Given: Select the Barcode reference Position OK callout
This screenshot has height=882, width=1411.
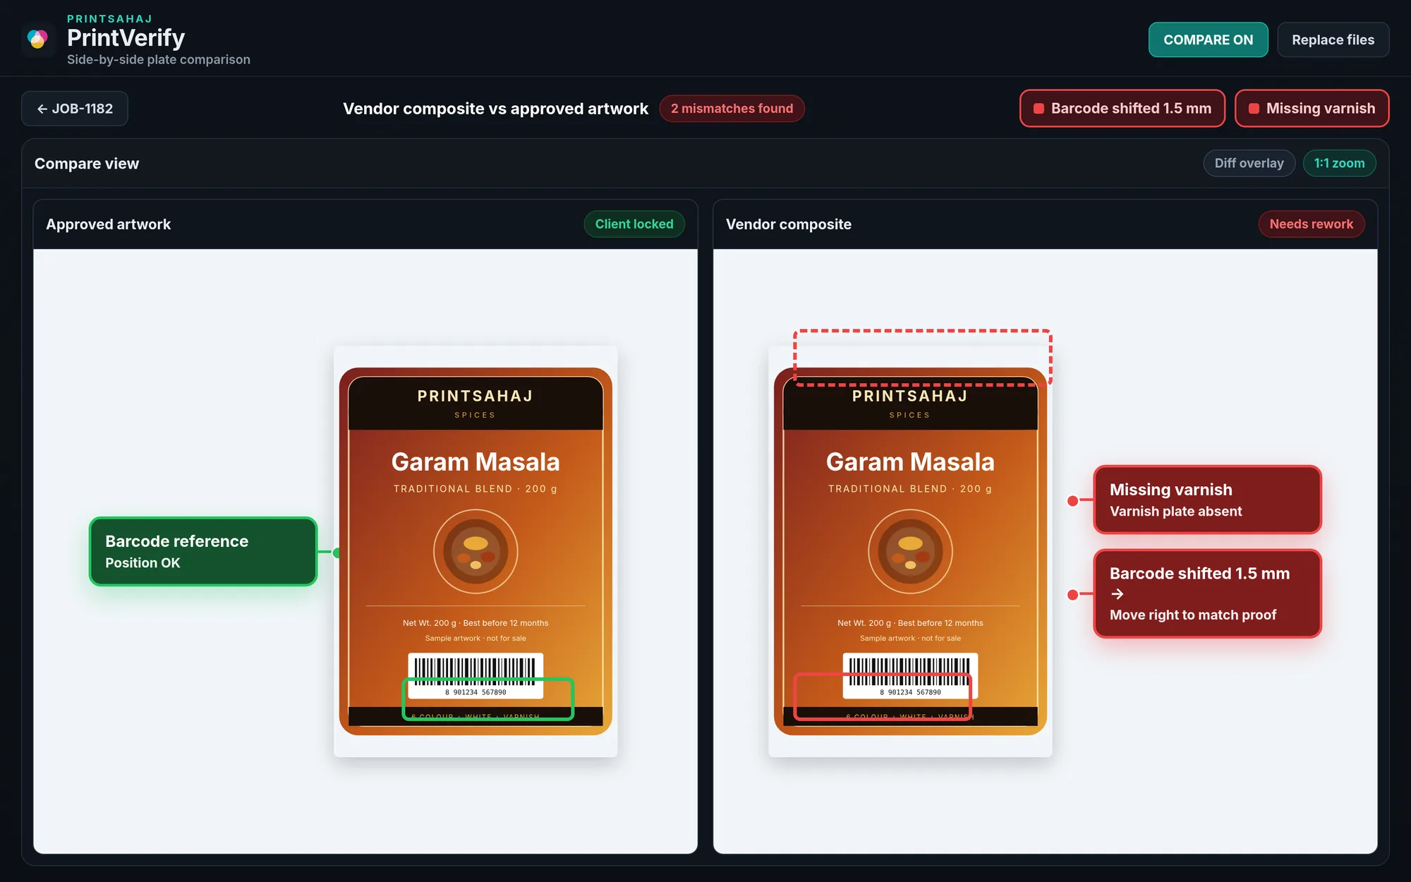Looking at the screenshot, I should [203, 552].
